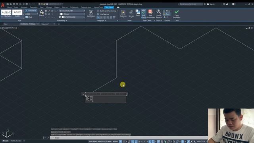The image size is (254, 143).
Task: Switch to the Output ribbon tab
Action: pos(57,7)
